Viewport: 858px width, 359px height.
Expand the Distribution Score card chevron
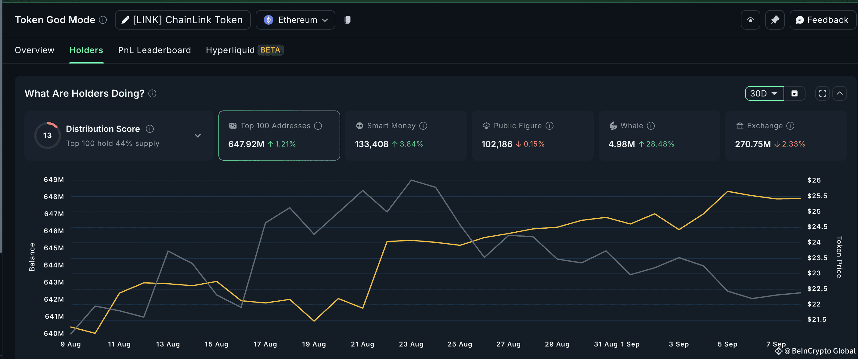point(197,136)
